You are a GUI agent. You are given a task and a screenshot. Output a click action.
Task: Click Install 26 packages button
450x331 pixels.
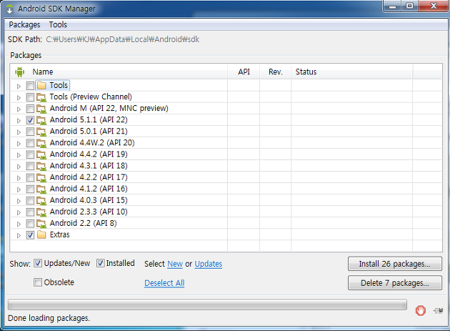tap(395, 264)
